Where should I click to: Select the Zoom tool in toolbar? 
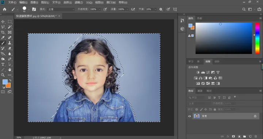(3, 75)
